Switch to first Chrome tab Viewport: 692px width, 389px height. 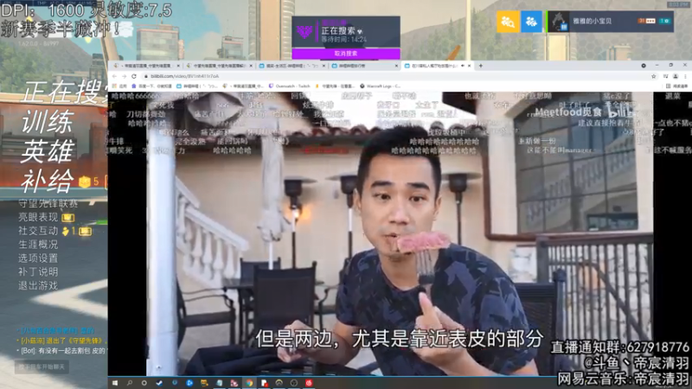[146, 66]
